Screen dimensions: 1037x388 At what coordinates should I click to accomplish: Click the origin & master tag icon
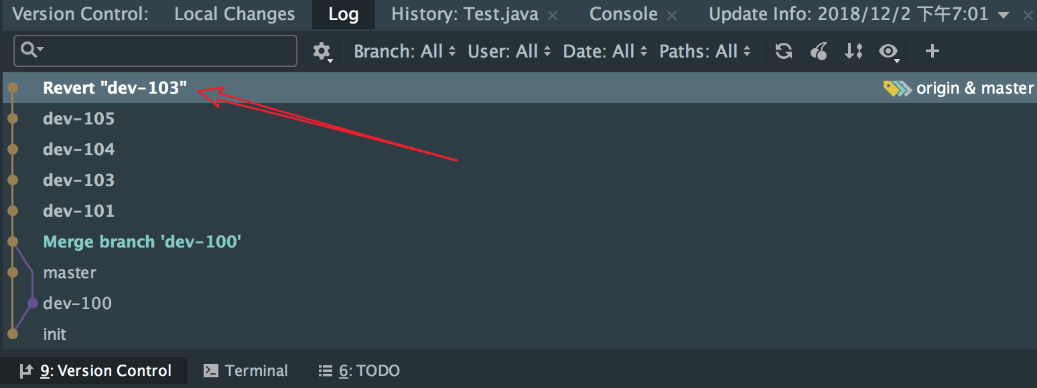898,88
